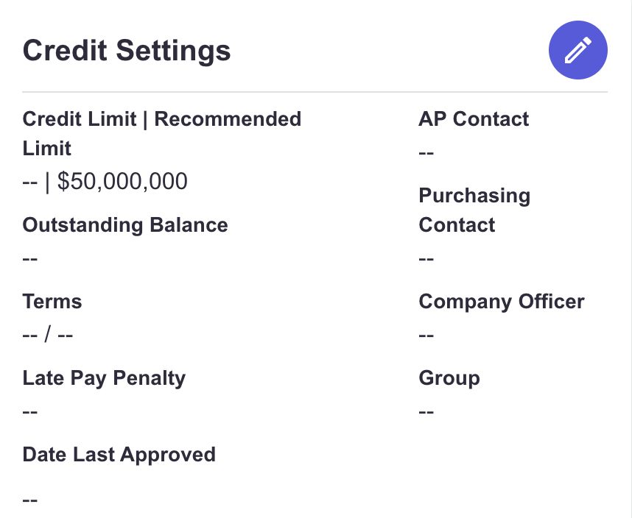The height and width of the screenshot is (518, 632).
Task: Click the Purchasing Contact label
Action: pos(474,210)
